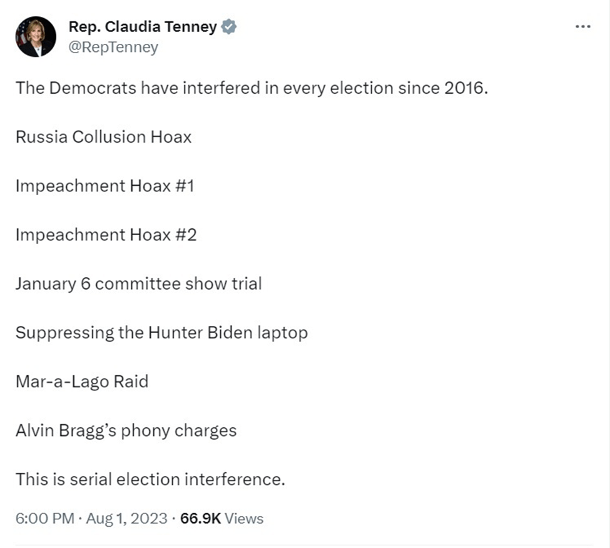This screenshot has height=548, width=610.
Task: Click the 'Impeachment Hoax #1' line
Action: pyautogui.click(x=104, y=185)
